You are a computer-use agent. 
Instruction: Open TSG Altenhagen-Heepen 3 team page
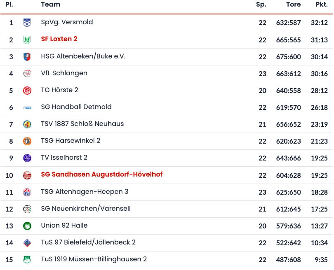[x=85, y=191]
